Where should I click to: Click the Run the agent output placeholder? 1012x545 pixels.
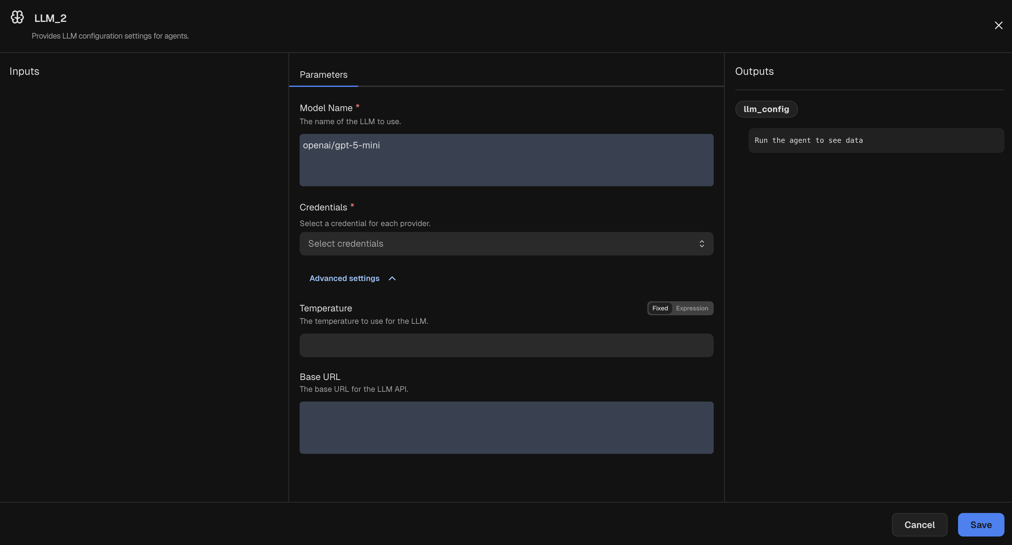[x=876, y=140]
